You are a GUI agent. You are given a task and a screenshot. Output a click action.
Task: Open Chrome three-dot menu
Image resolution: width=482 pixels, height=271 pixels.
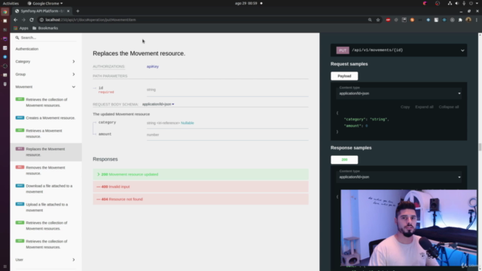coord(477,20)
